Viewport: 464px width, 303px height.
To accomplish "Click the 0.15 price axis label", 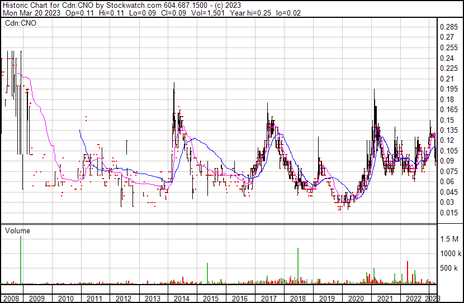I will pyautogui.click(x=447, y=120).
